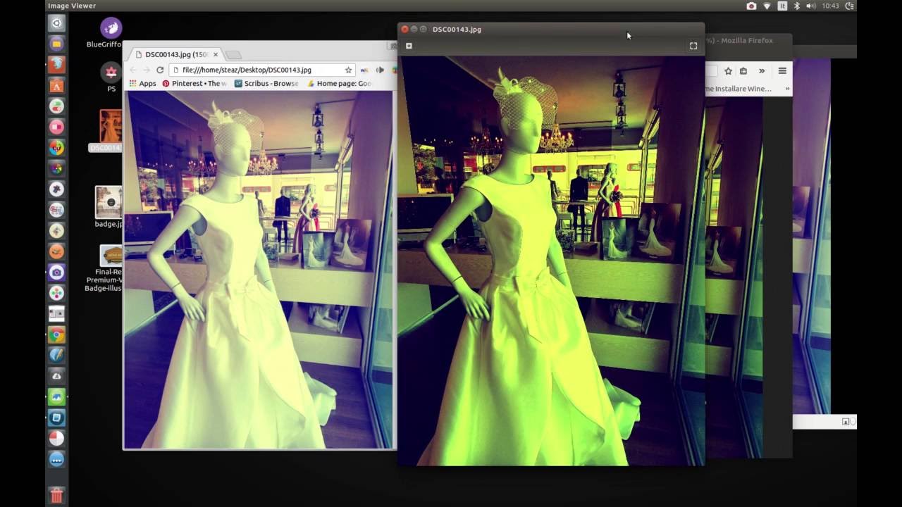
Task: Select the Final-Premium Badge desktop file
Action: [104, 268]
